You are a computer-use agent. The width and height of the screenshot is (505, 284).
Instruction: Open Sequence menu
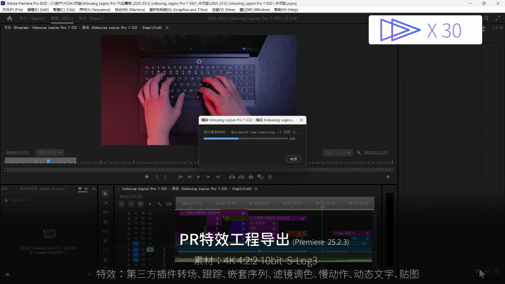point(95,10)
